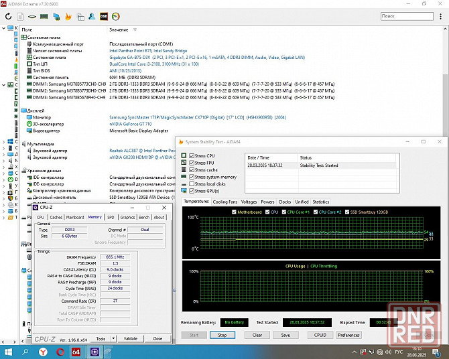Focus the Поиск search field
Screen dimensions: 449x359
pos(407,16)
